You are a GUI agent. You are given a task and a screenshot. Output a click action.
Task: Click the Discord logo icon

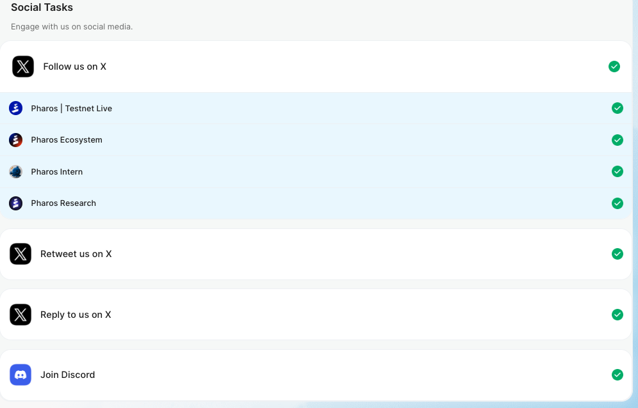tap(20, 375)
